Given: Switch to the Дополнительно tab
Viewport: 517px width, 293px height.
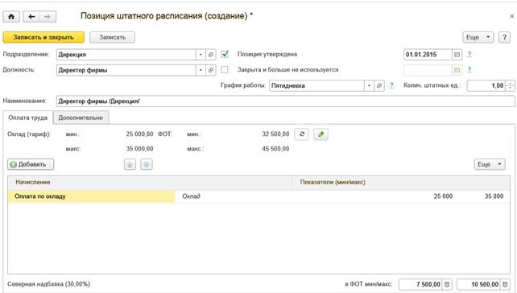Looking at the screenshot, I should point(81,118).
